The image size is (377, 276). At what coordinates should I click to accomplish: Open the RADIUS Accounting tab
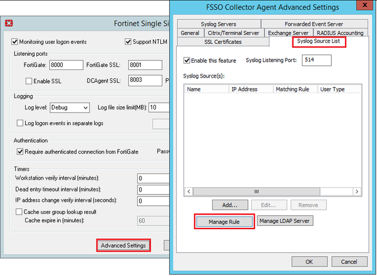click(x=340, y=33)
